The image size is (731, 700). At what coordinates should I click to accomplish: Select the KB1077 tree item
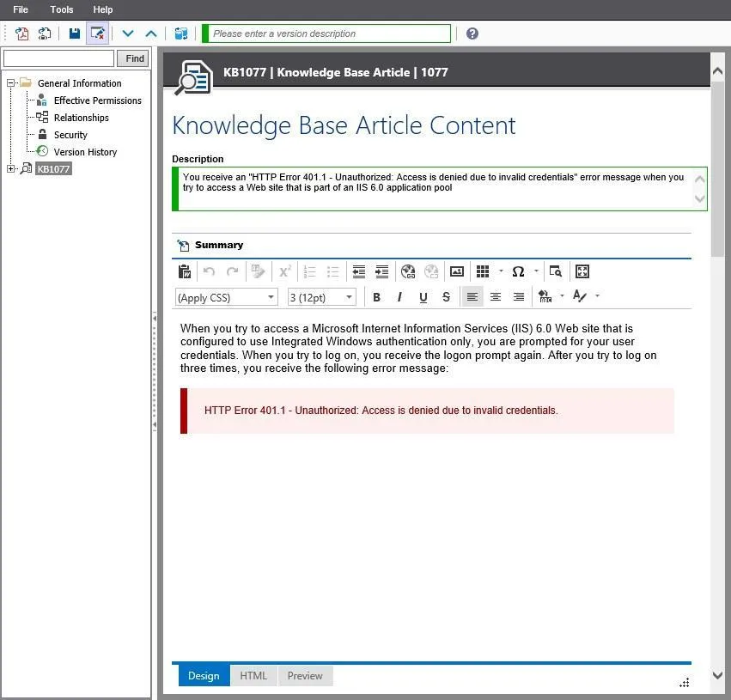click(53, 169)
